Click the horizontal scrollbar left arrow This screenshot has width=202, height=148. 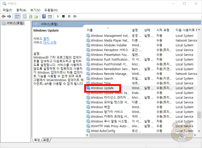click(87, 135)
